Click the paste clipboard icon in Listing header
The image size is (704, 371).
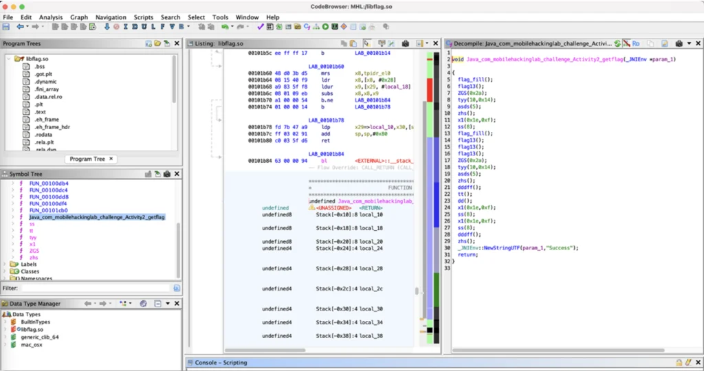[353, 43]
